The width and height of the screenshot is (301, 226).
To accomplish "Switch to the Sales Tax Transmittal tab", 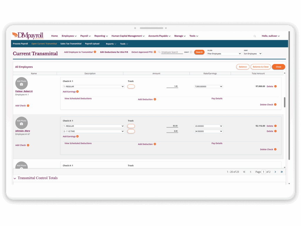I will coord(71,44).
